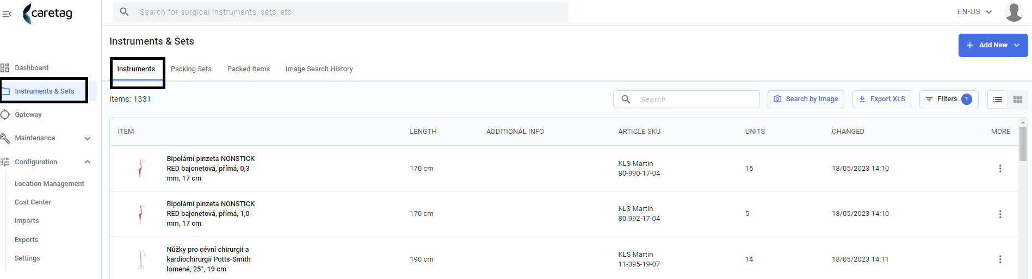Open more options for article 80-992-17-04

click(x=1000, y=214)
